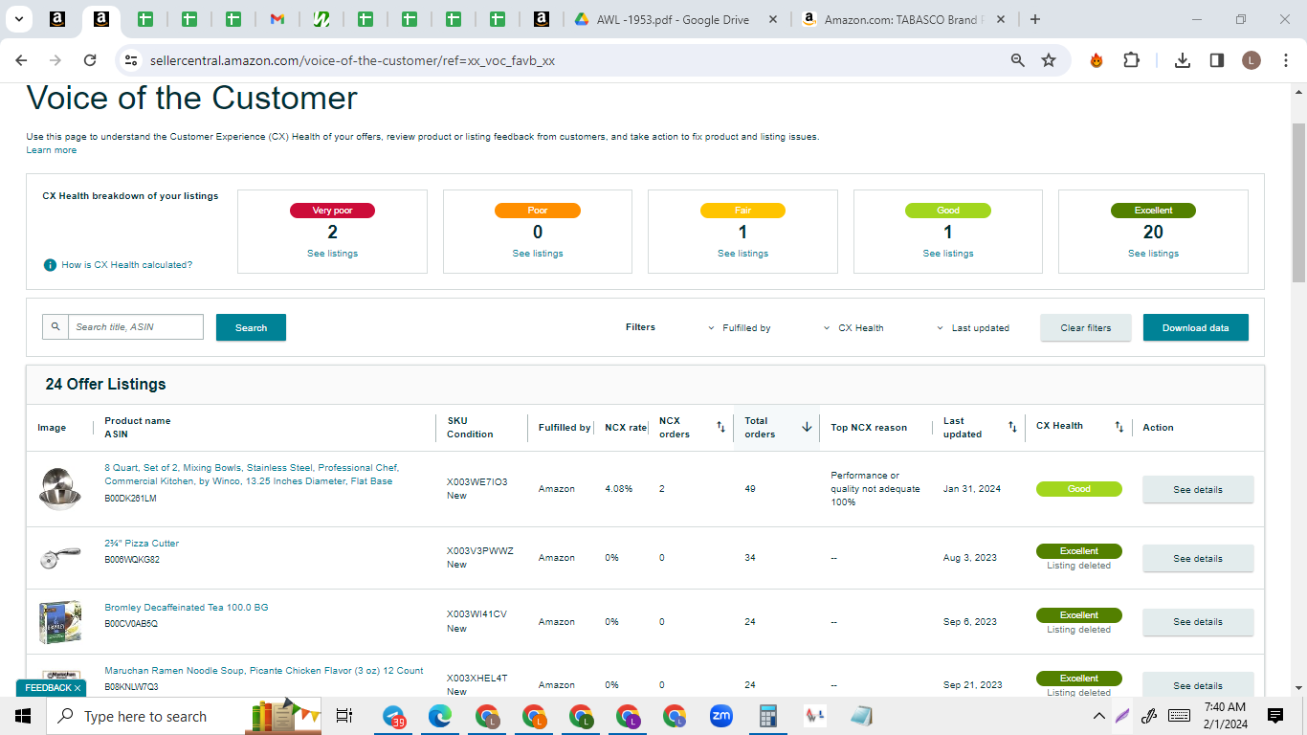Click the mixing bowls product thumbnail
Image resolution: width=1307 pixels, height=735 pixels.
click(x=59, y=488)
